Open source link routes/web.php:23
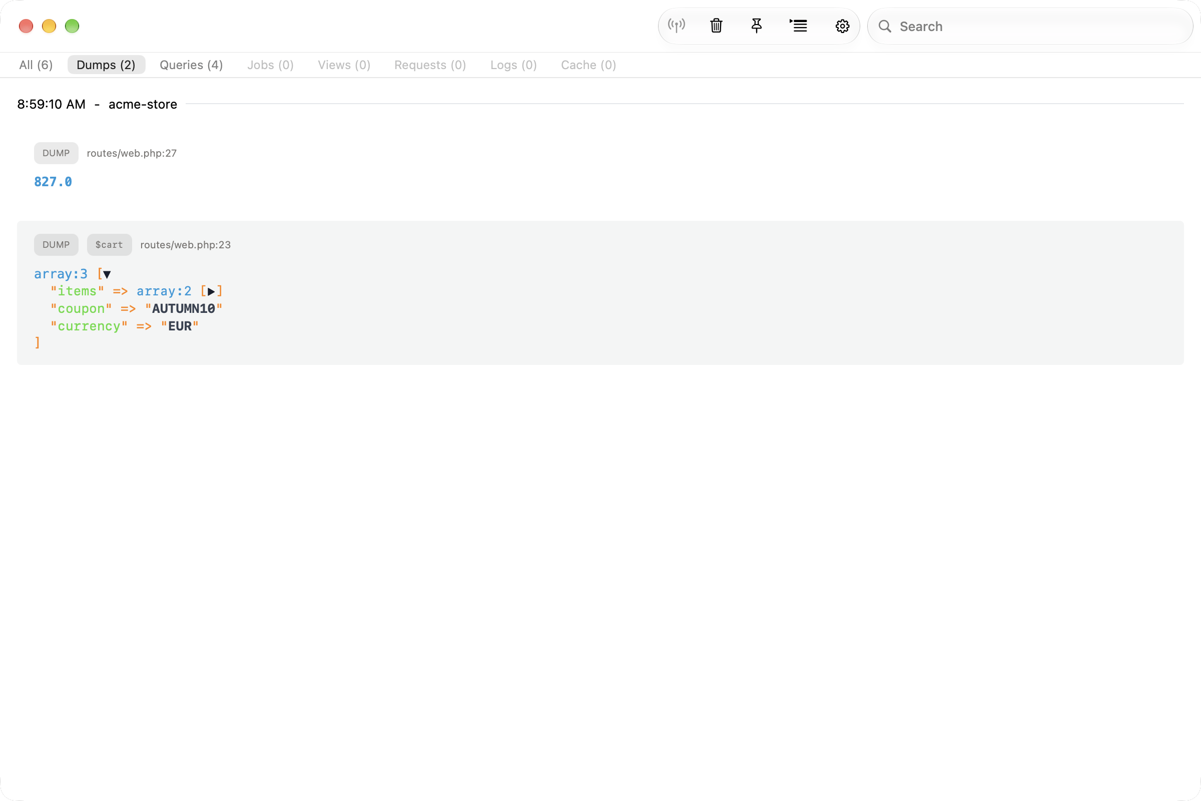 pos(185,245)
